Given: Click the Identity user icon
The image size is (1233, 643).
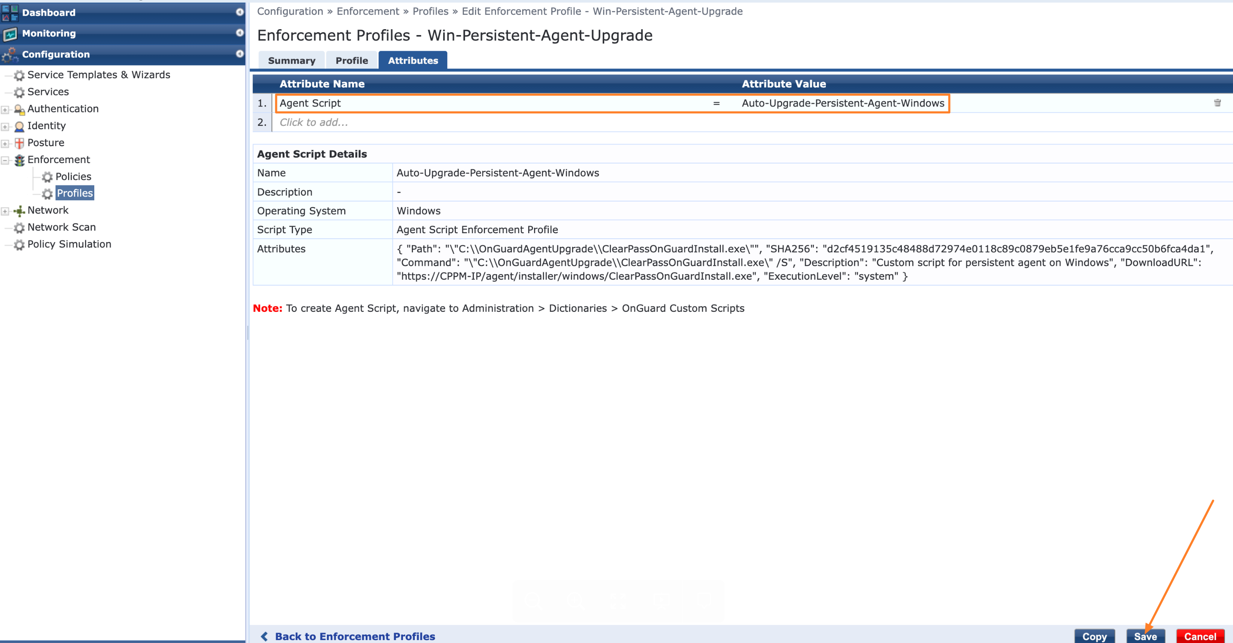Looking at the screenshot, I should click(19, 126).
